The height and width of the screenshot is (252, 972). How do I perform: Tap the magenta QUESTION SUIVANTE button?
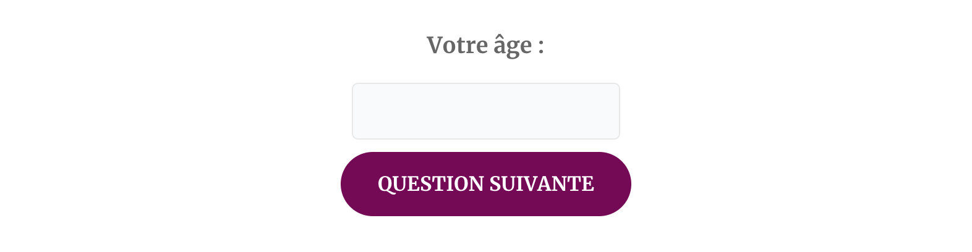(x=485, y=184)
